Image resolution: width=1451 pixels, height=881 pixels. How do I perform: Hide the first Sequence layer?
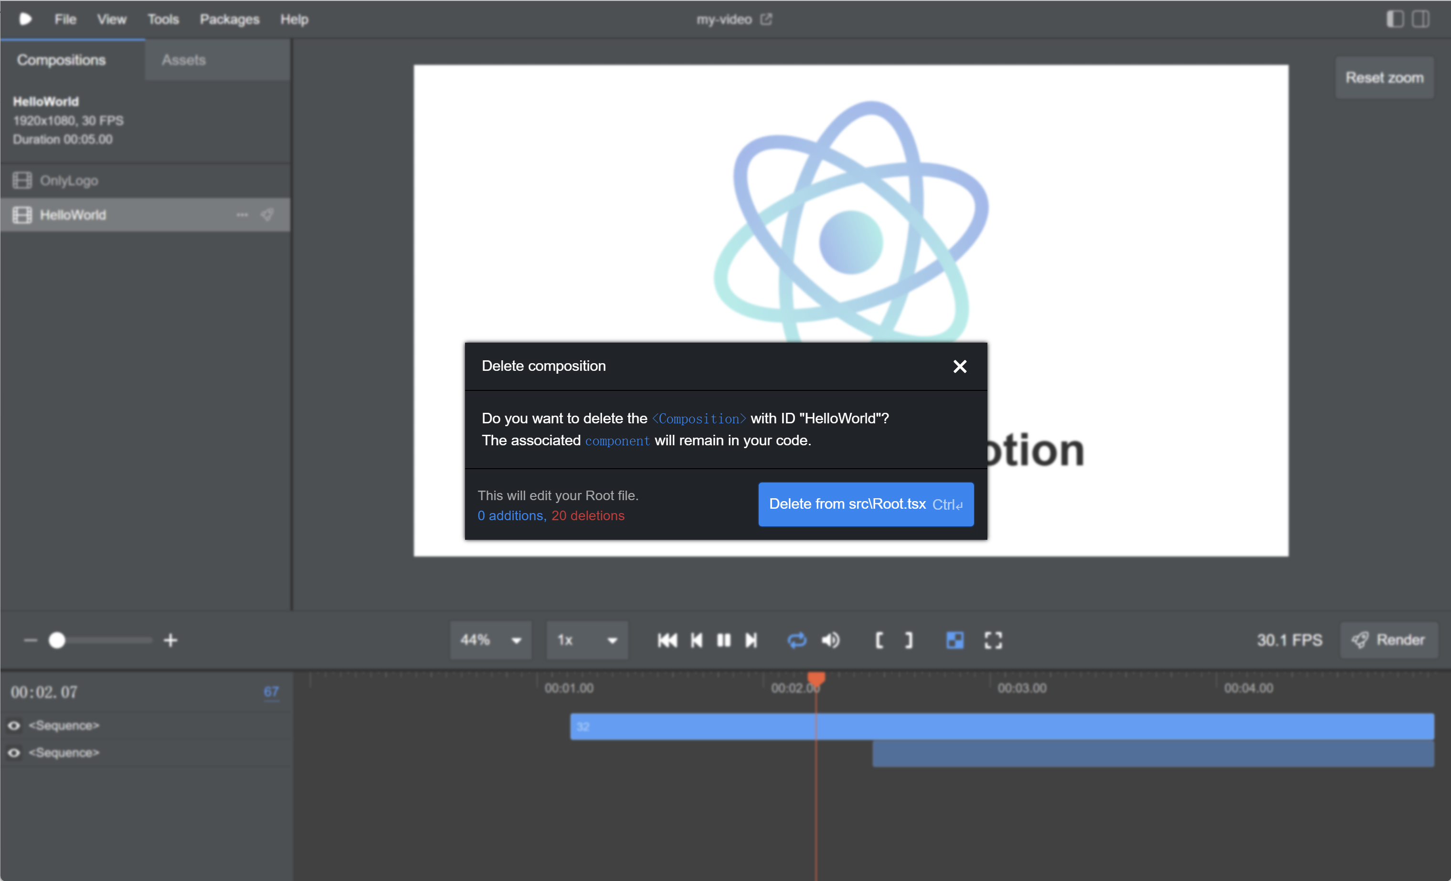[x=13, y=725]
